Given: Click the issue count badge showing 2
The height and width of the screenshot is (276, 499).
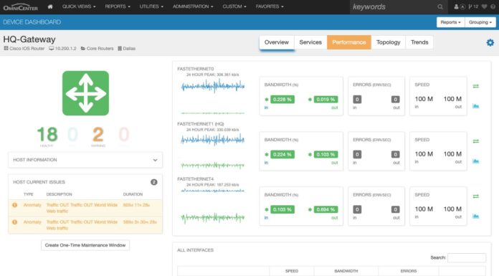Looking at the screenshot, I should pos(153,182).
